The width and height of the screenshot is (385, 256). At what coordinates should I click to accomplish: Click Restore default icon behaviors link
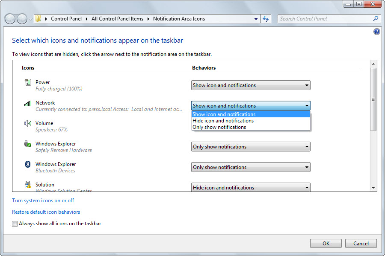tap(46, 212)
